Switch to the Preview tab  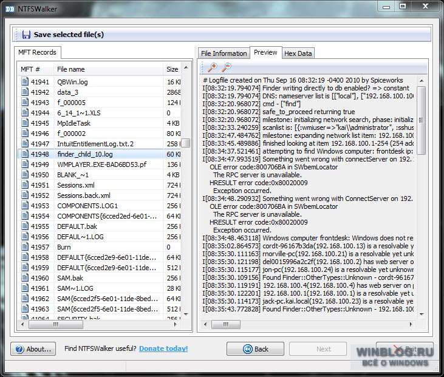(x=265, y=52)
